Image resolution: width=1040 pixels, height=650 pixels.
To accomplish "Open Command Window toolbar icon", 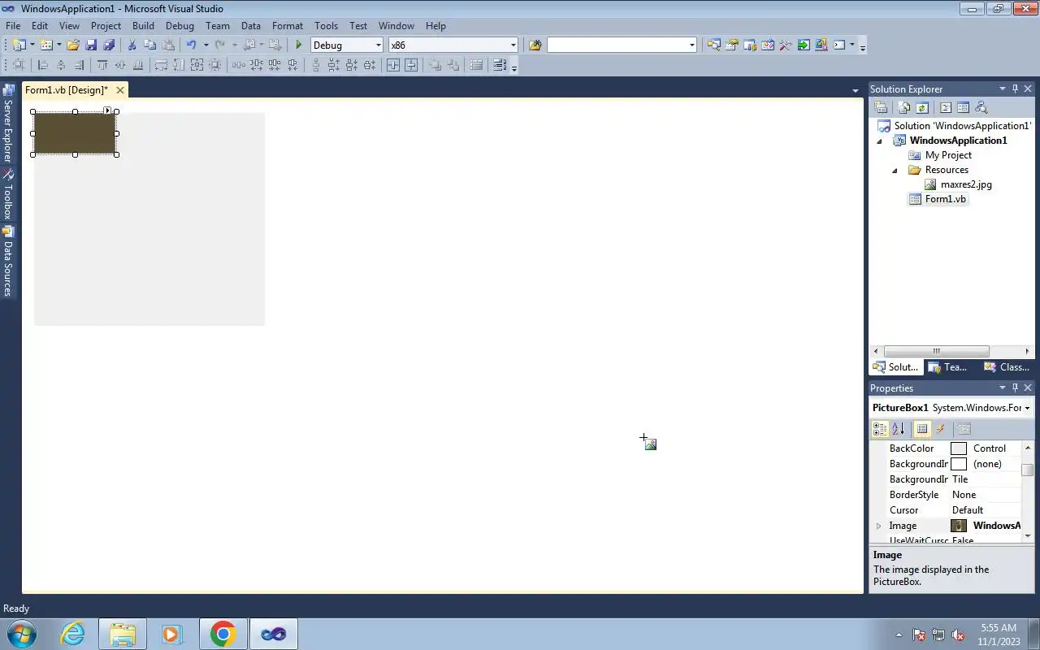I will [x=839, y=45].
